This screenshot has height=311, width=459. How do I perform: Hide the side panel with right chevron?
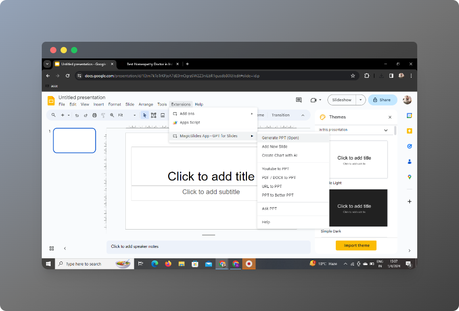point(409,251)
